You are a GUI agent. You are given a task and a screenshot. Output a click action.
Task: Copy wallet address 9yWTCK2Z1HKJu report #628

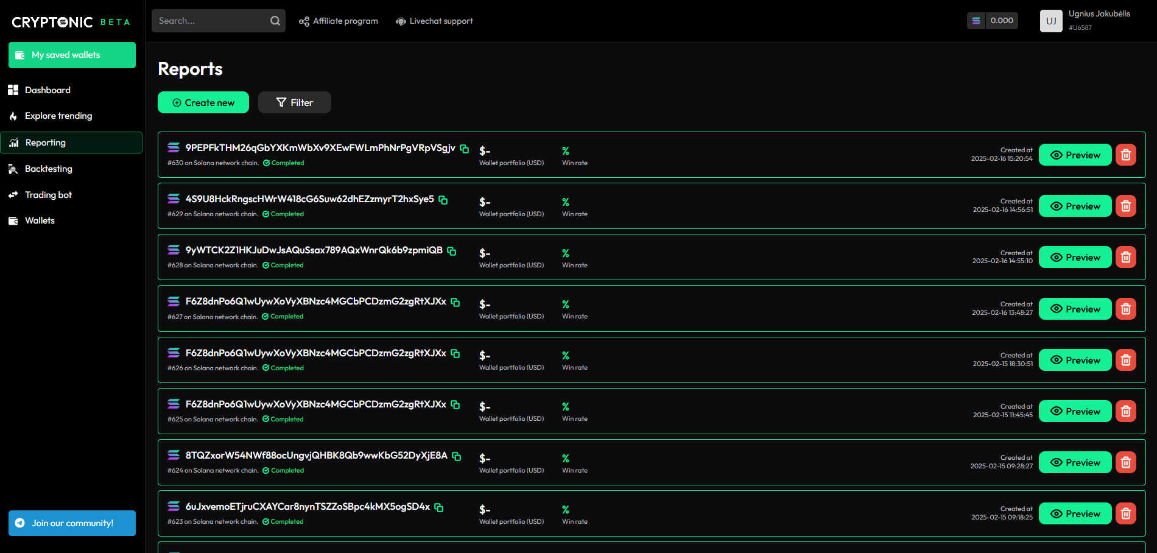[452, 251]
